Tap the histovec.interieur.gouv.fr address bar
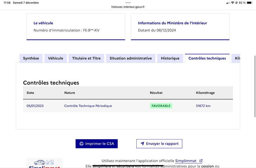The height and width of the screenshot is (168, 256). pyautogui.click(x=128, y=7)
